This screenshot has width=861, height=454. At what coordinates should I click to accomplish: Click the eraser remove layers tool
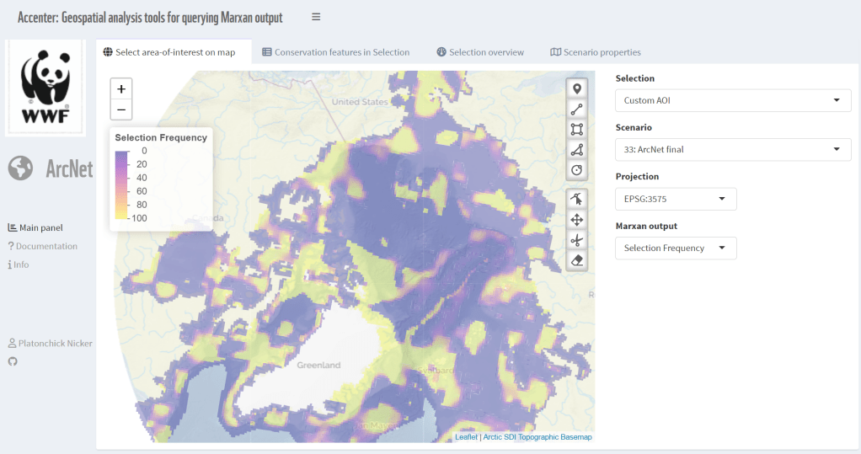click(577, 260)
